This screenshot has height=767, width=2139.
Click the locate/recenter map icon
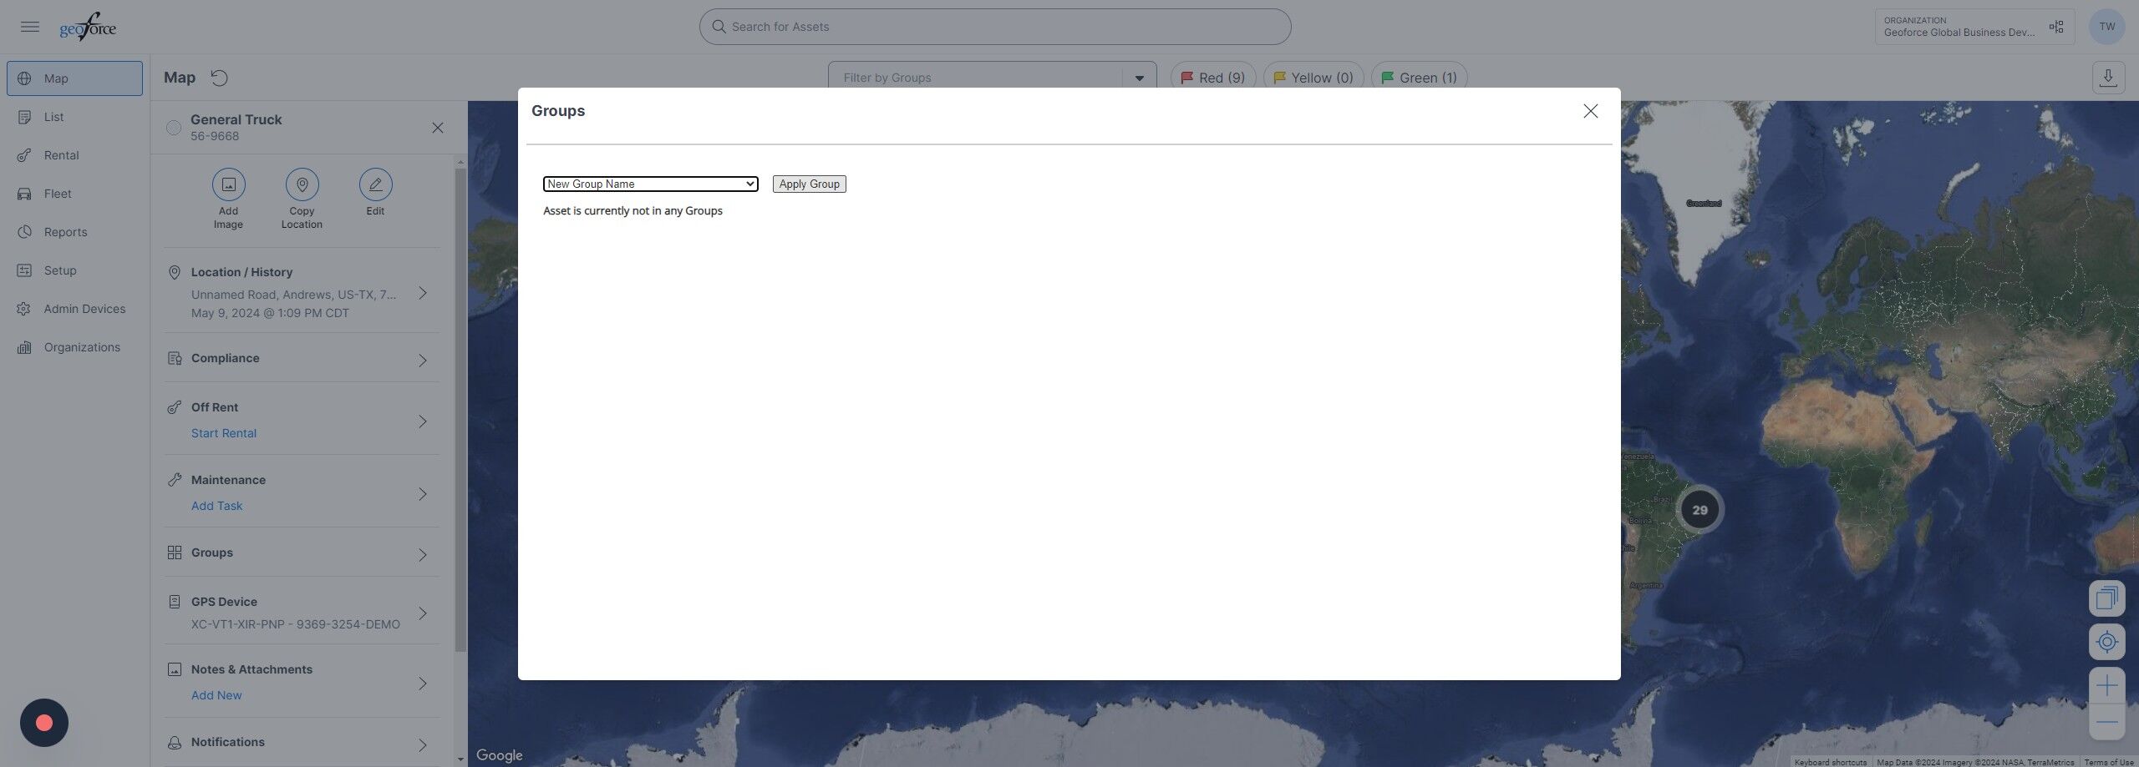click(2106, 641)
